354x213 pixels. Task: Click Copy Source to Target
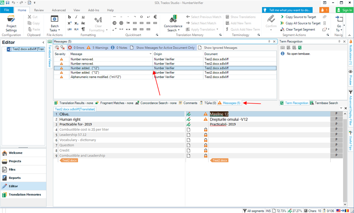point(298,17)
